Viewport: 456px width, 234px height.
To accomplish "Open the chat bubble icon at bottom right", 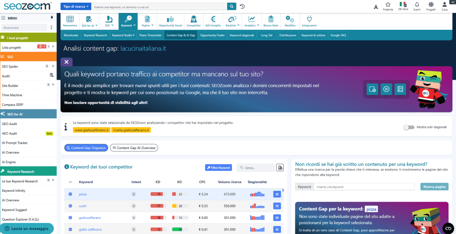I will 448,228.
